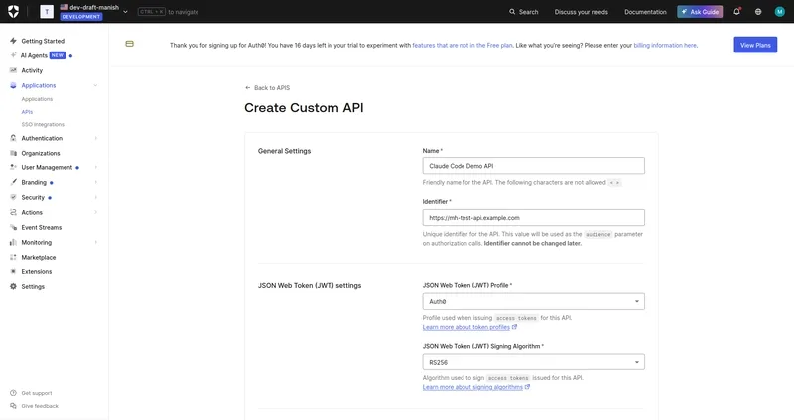Click the Getting Started lightning icon
This screenshot has height=420, width=794.
pyautogui.click(x=13, y=41)
